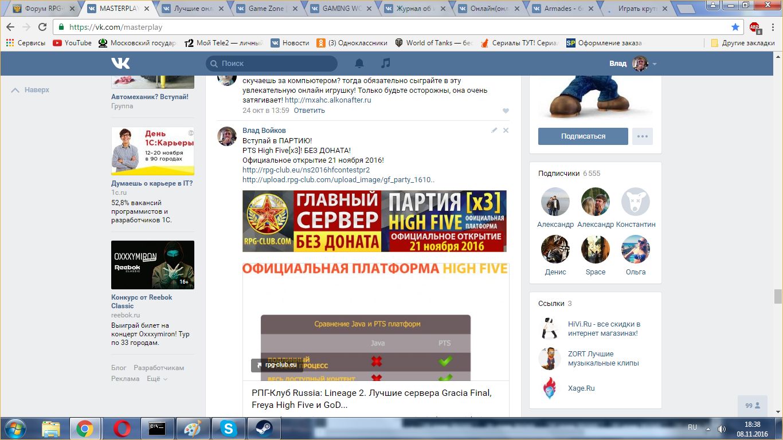Screen dimensions: 783x440
Task: Open the Xage.Ru link
Action: click(581, 388)
